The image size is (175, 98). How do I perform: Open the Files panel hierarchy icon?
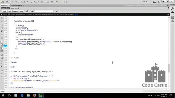pyautogui.click(x=173, y=12)
